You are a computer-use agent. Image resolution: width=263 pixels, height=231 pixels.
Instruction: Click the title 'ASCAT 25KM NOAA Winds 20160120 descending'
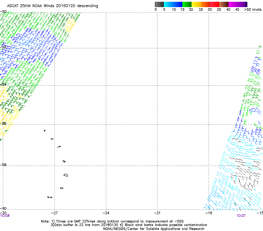(x=52, y=6)
